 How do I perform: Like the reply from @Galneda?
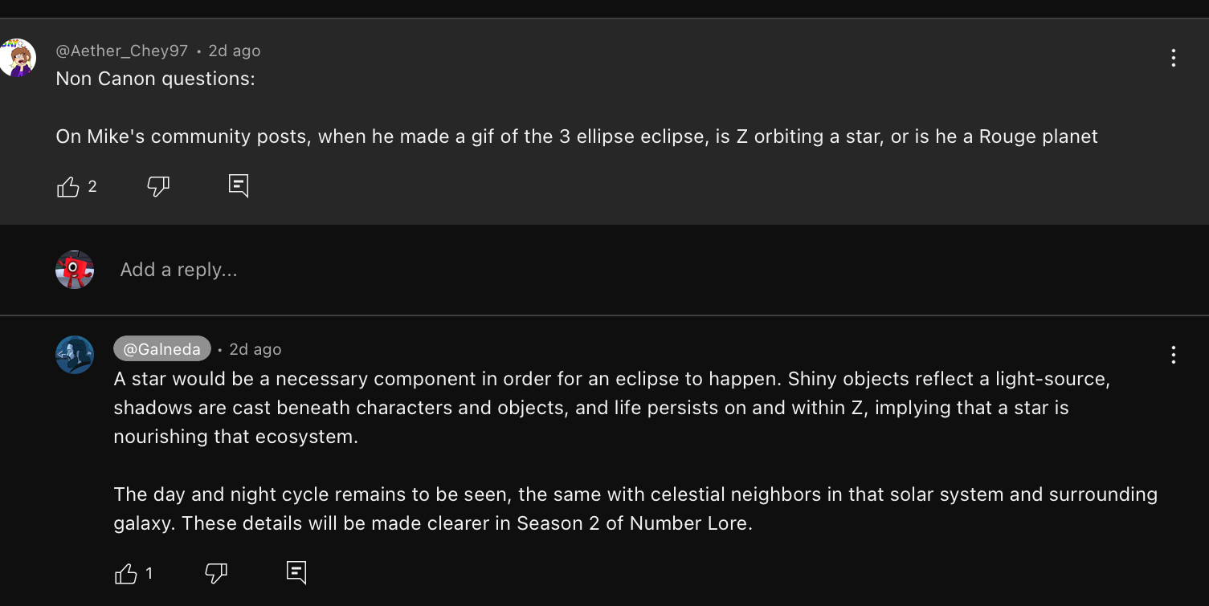tap(126, 573)
